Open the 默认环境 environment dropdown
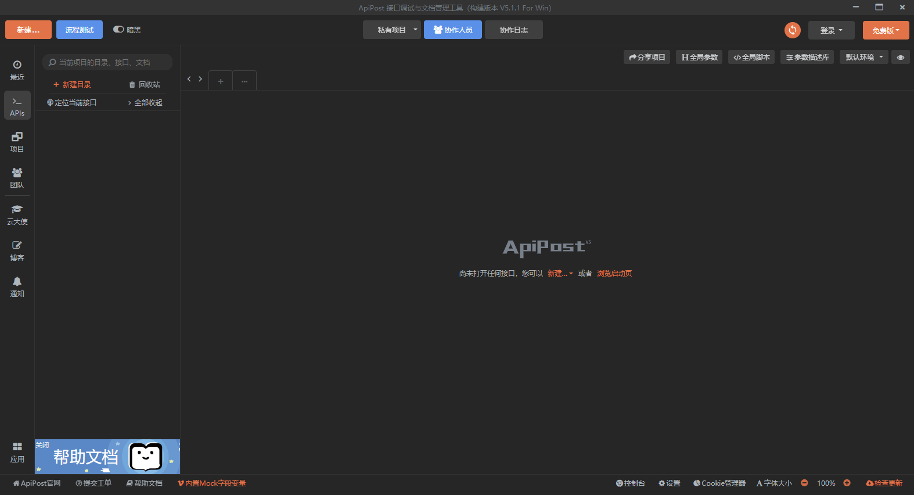914x495 pixels. click(864, 57)
